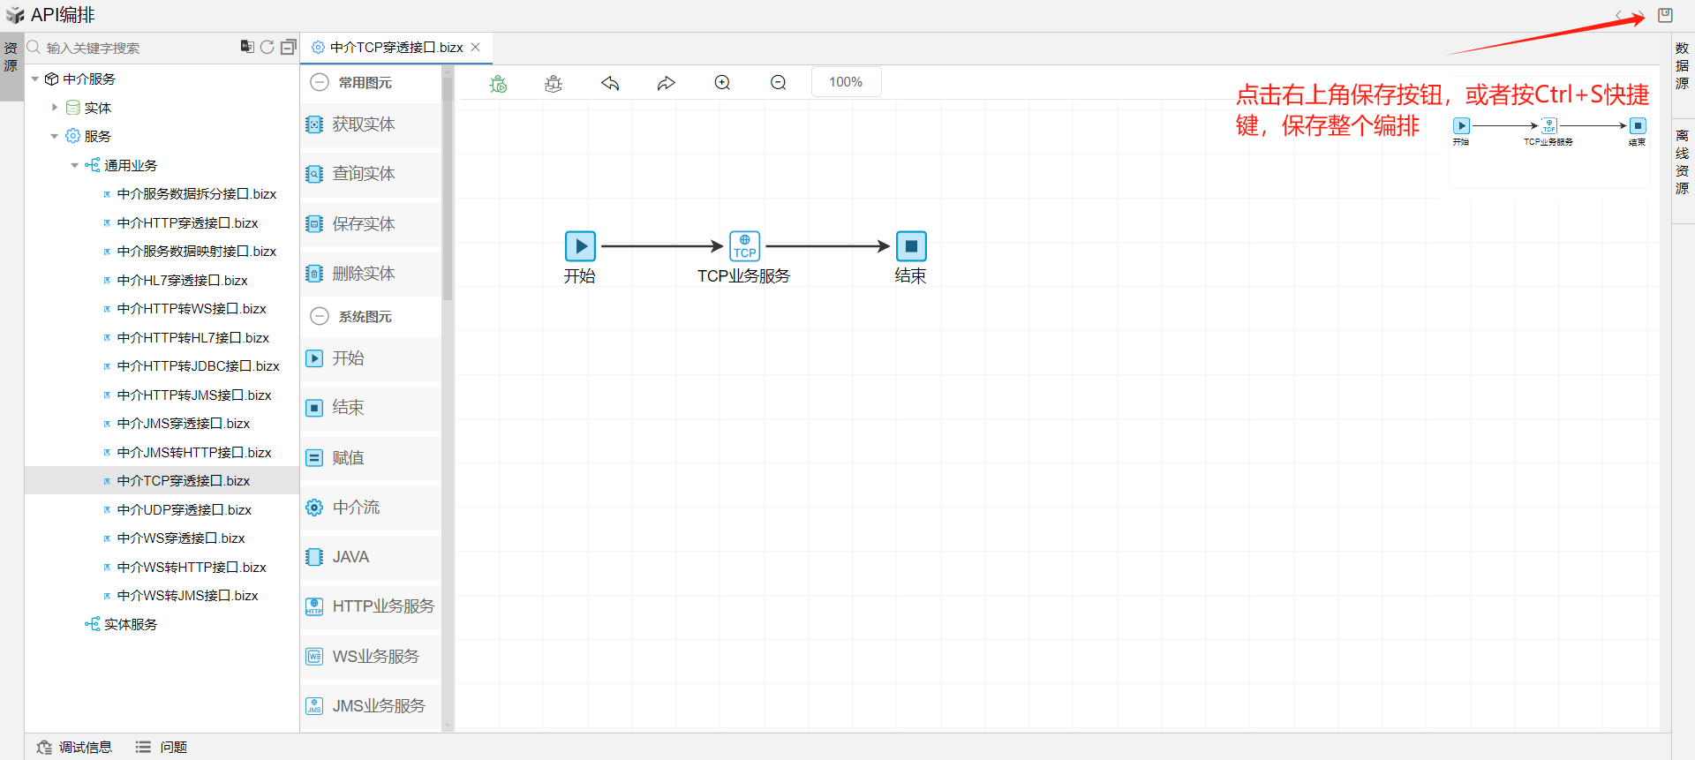The width and height of the screenshot is (1695, 760).
Task: Open 中介HTTP穿透接口.bizx in the tree
Action: pos(187,223)
